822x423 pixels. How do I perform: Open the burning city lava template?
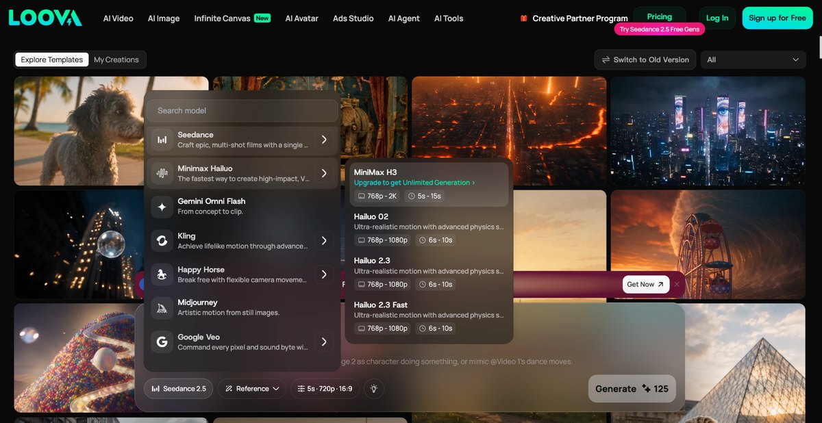[509, 116]
